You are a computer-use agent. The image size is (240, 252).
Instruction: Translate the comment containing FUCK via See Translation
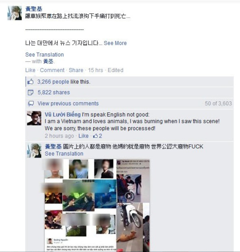[x=64, y=153]
